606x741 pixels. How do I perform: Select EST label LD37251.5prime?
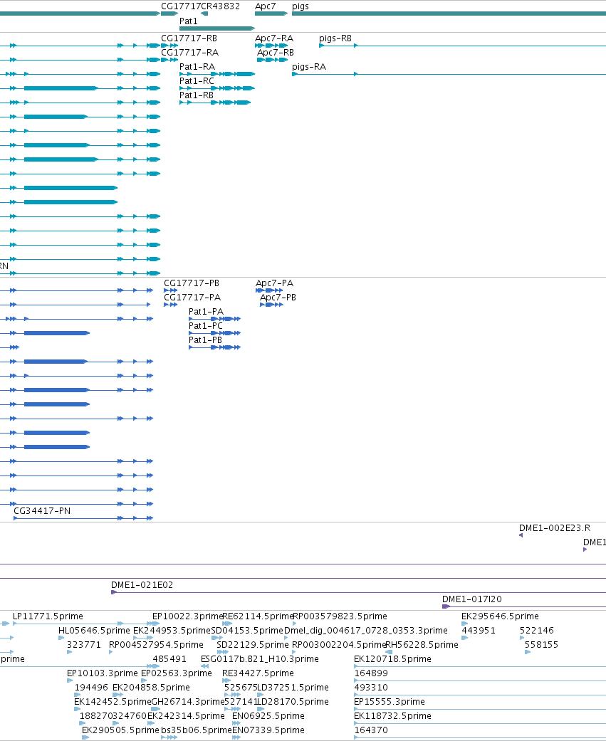point(293,687)
